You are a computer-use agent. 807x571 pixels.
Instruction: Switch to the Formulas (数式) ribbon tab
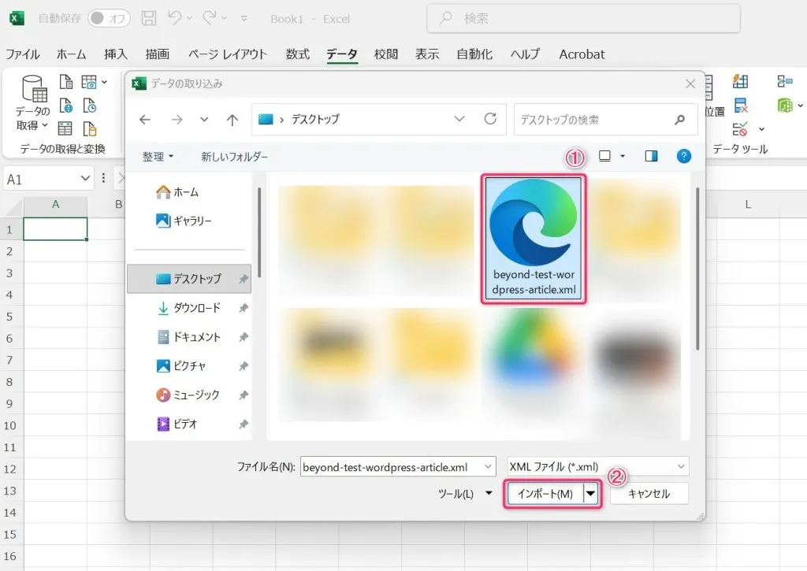click(x=297, y=54)
